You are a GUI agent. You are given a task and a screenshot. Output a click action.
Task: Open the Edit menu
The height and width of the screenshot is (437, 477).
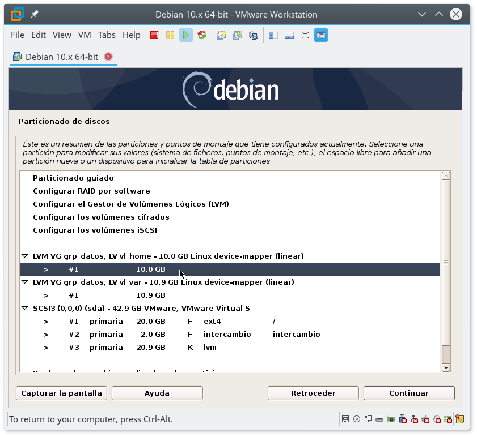[39, 35]
